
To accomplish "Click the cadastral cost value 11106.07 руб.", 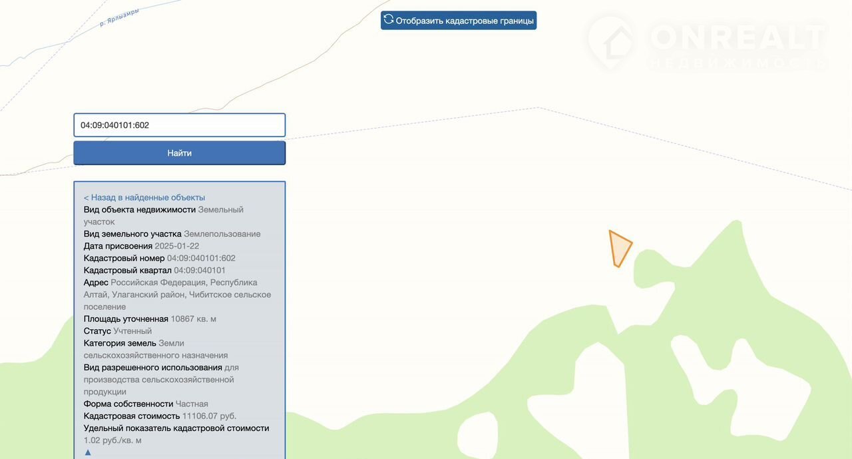I will pyautogui.click(x=209, y=416).
